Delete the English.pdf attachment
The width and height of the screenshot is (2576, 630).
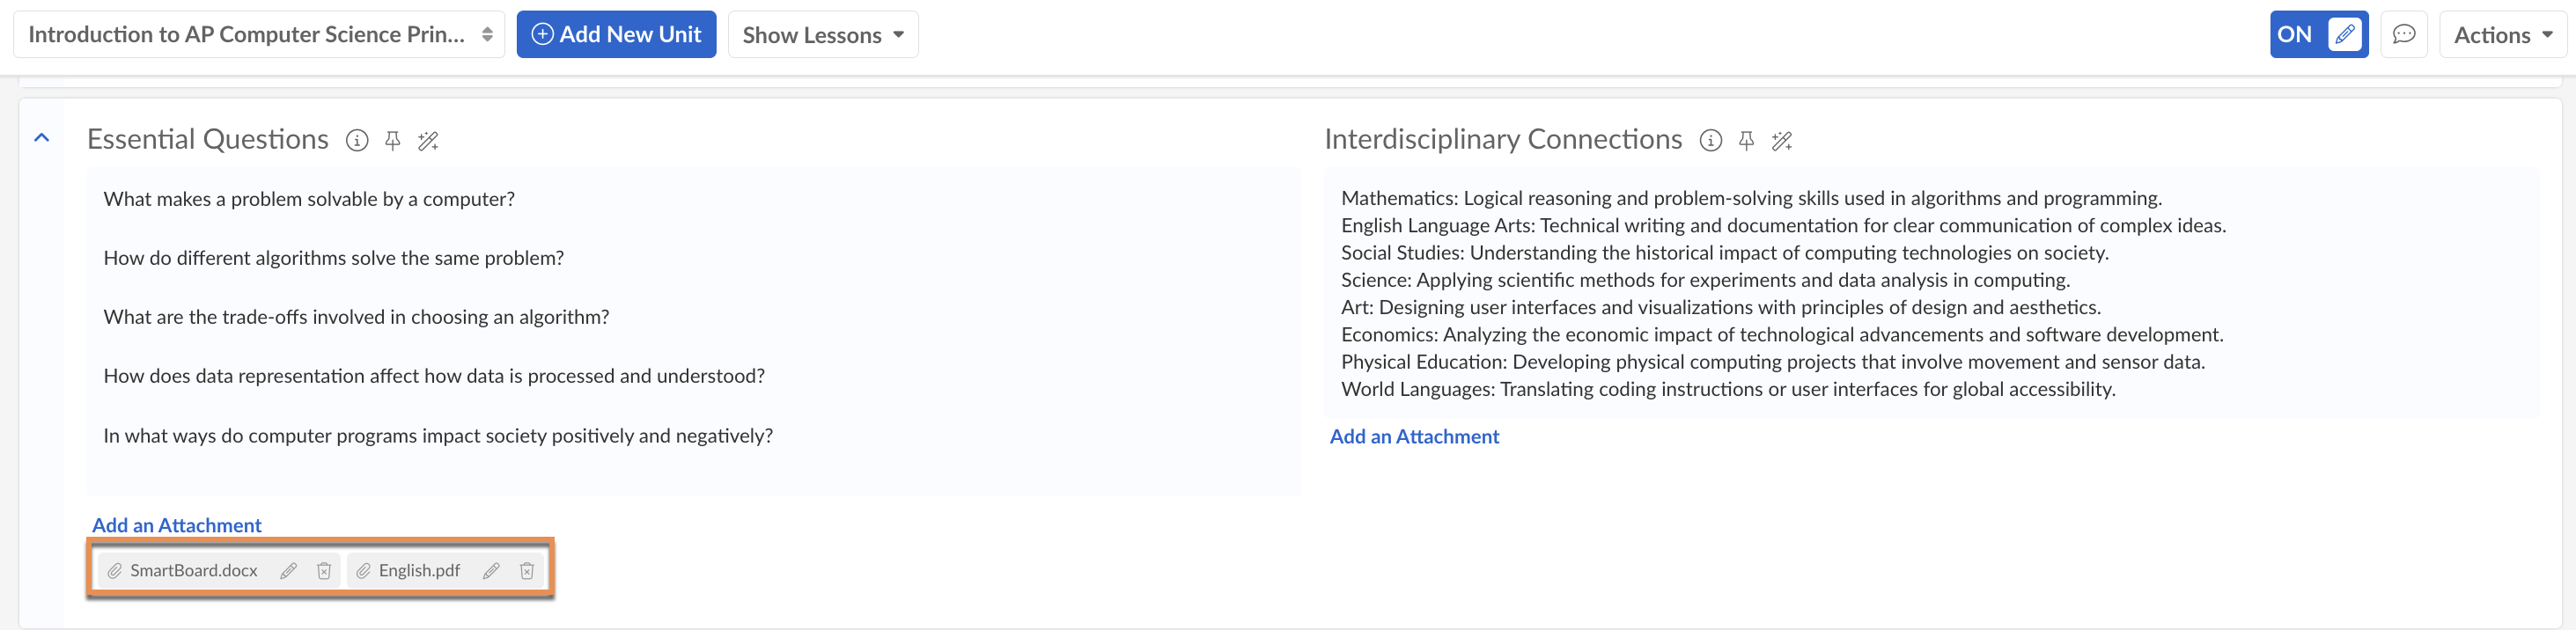(x=527, y=571)
